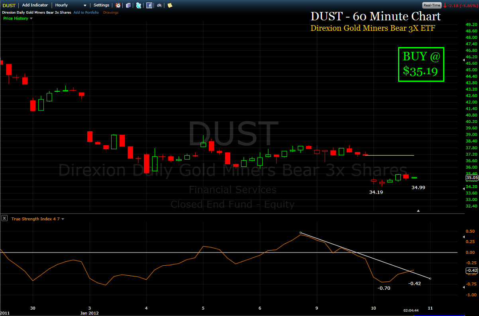Open the Drawings link
The image size is (479, 316).
coord(111,12)
